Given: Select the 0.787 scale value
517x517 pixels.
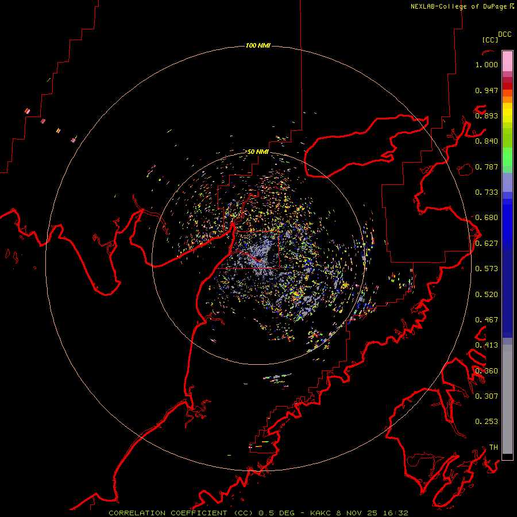Looking at the screenshot, I should pos(487,167).
